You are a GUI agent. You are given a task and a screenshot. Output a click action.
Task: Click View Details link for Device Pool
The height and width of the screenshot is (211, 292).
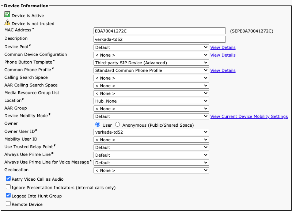pos(223,47)
